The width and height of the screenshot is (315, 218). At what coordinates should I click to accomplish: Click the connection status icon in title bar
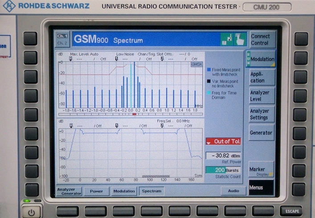pyautogui.click(x=227, y=39)
